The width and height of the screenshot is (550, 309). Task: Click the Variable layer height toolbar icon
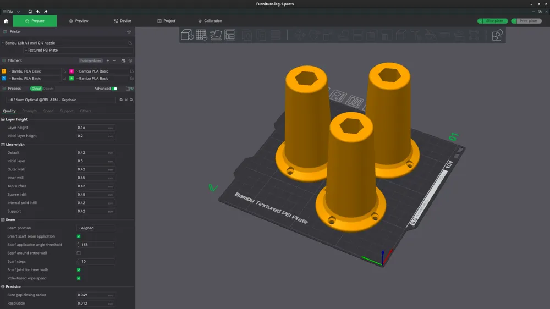tap(276, 35)
